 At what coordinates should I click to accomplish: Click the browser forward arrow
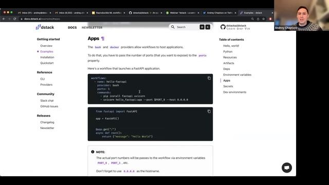click(9, 19)
